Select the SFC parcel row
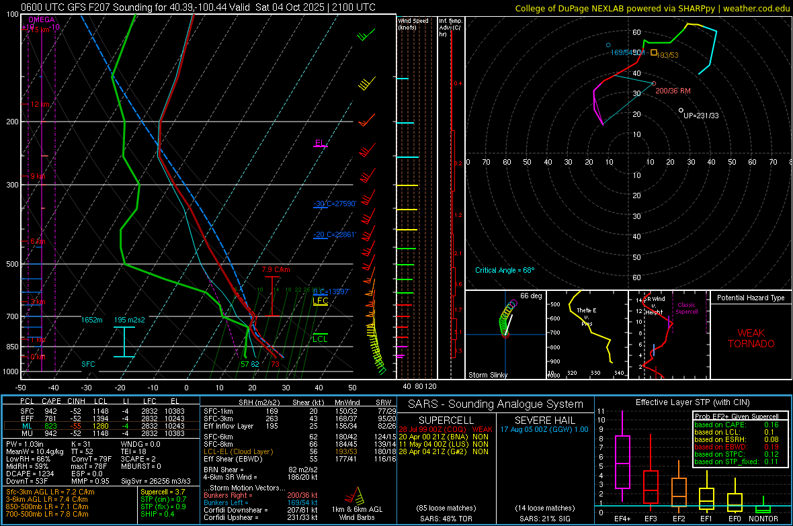The width and height of the screenshot is (793, 526). click(x=101, y=411)
